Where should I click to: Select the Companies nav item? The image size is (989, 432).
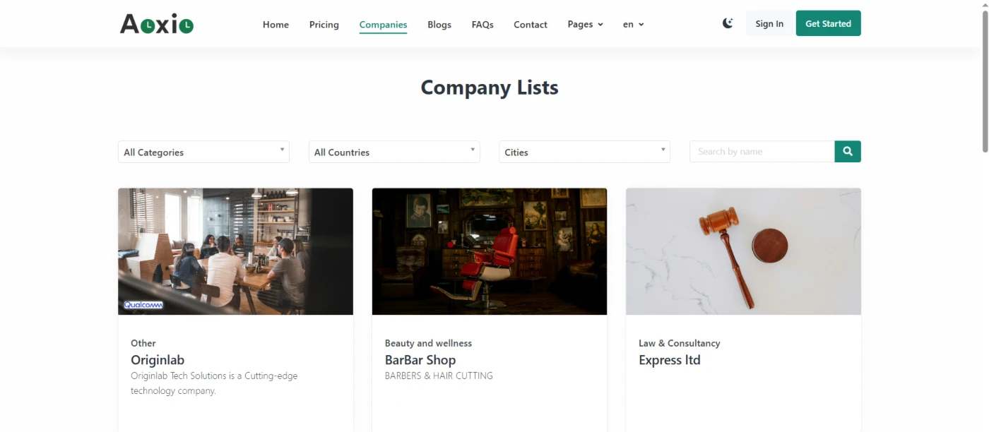pos(383,25)
